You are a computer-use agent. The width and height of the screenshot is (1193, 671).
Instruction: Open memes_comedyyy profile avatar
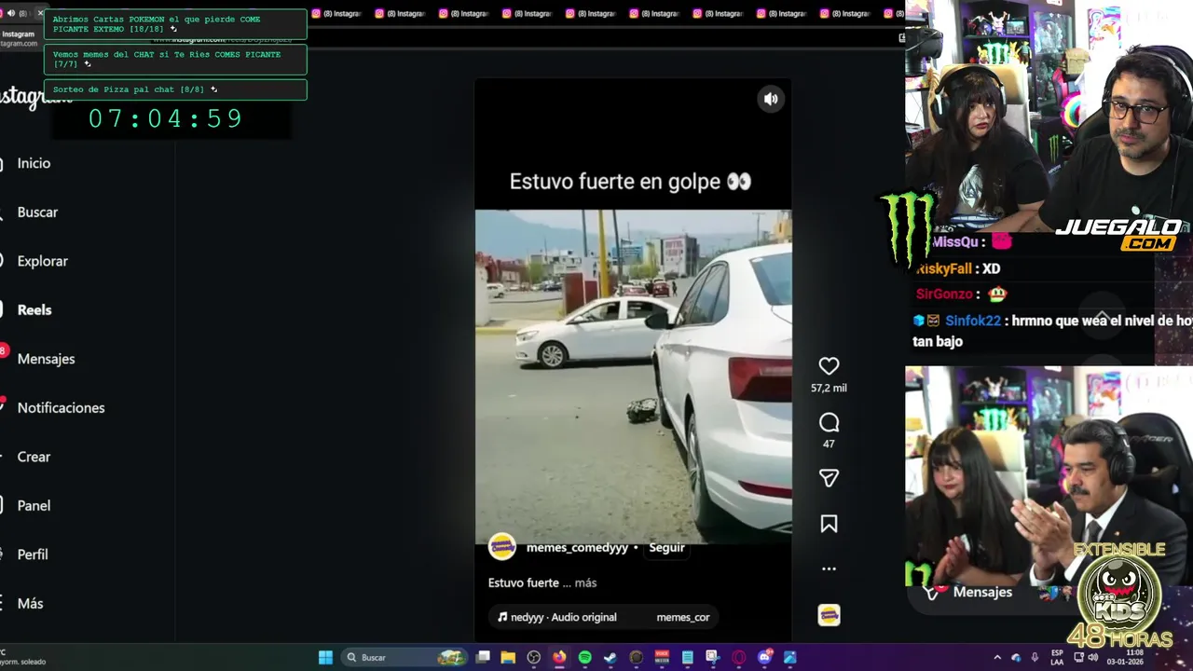pos(502,547)
